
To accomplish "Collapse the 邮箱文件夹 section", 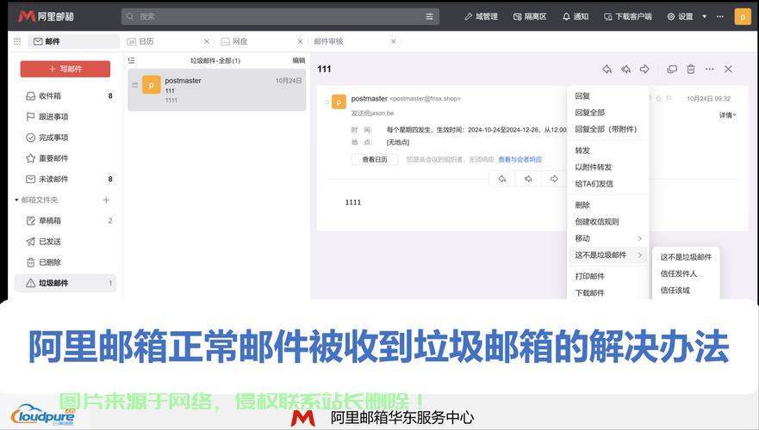I will pyautogui.click(x=16, y=200).
